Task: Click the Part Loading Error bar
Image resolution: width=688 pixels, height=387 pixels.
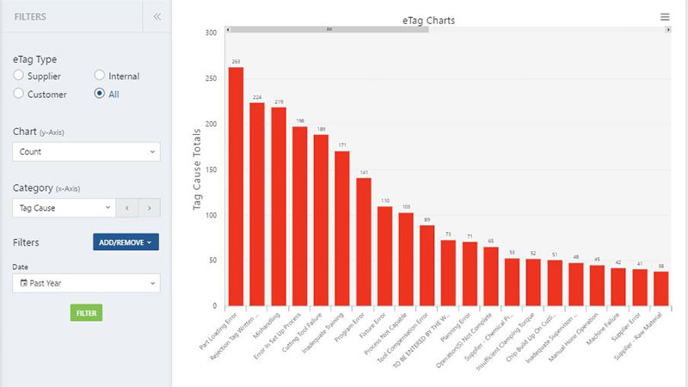Action: tap(236, 187)
